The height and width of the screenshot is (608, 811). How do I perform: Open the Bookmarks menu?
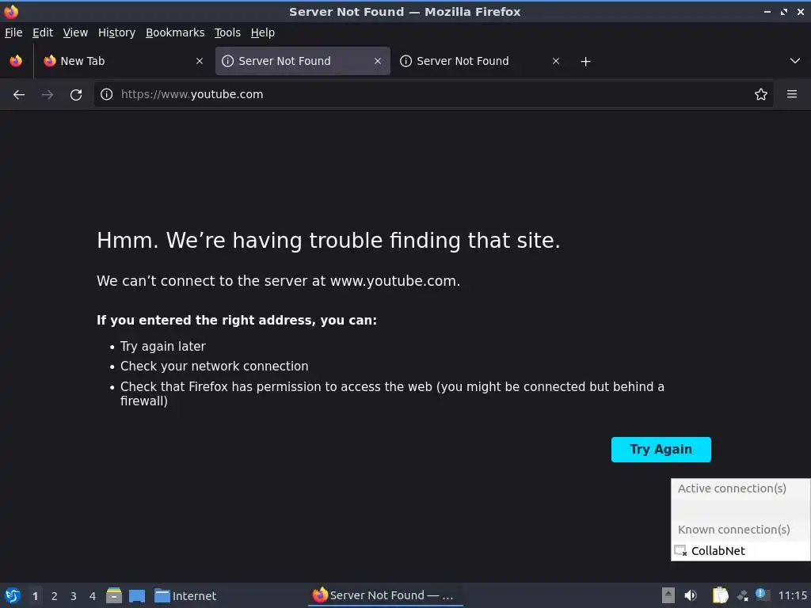[175, 32]
